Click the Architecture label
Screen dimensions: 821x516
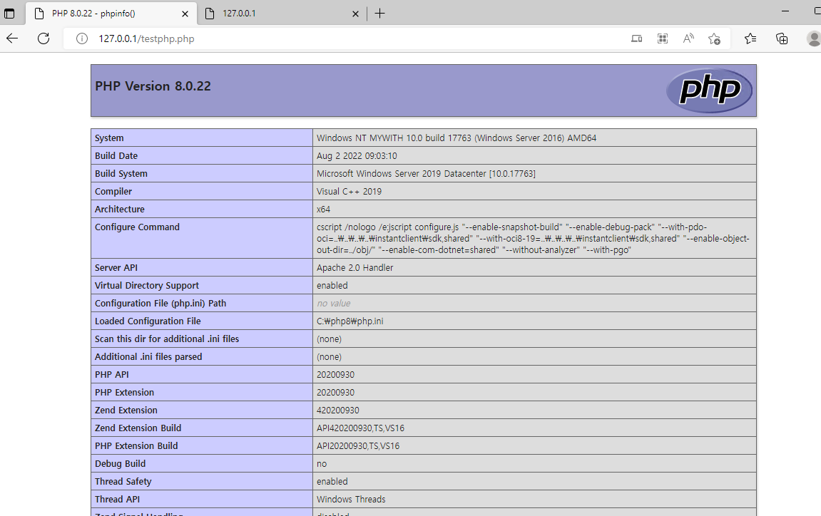119,210
